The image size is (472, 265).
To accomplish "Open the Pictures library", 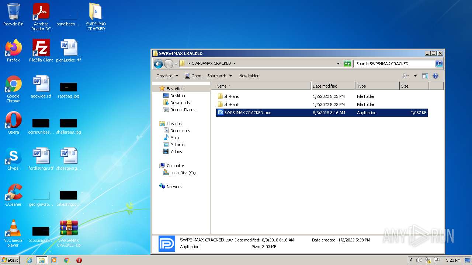I will tap(177, 145).
